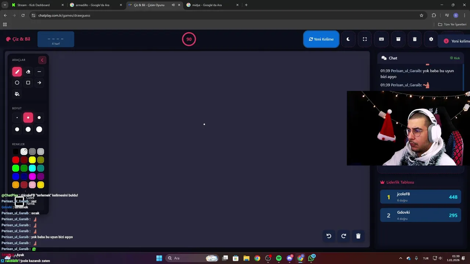The image size is (470, 264).
Task: Switch to Stream - Kick Dashboard tab
Action: 37,5
